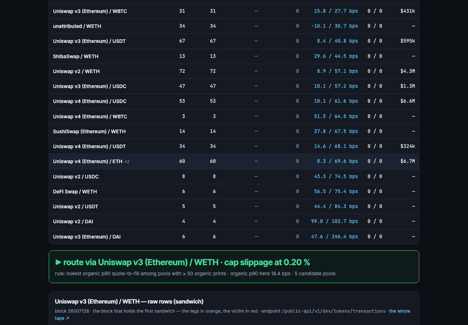
Task: Select DeFi Swap / WETH row name
Action: pyautogui.click(x=75, y=192)
